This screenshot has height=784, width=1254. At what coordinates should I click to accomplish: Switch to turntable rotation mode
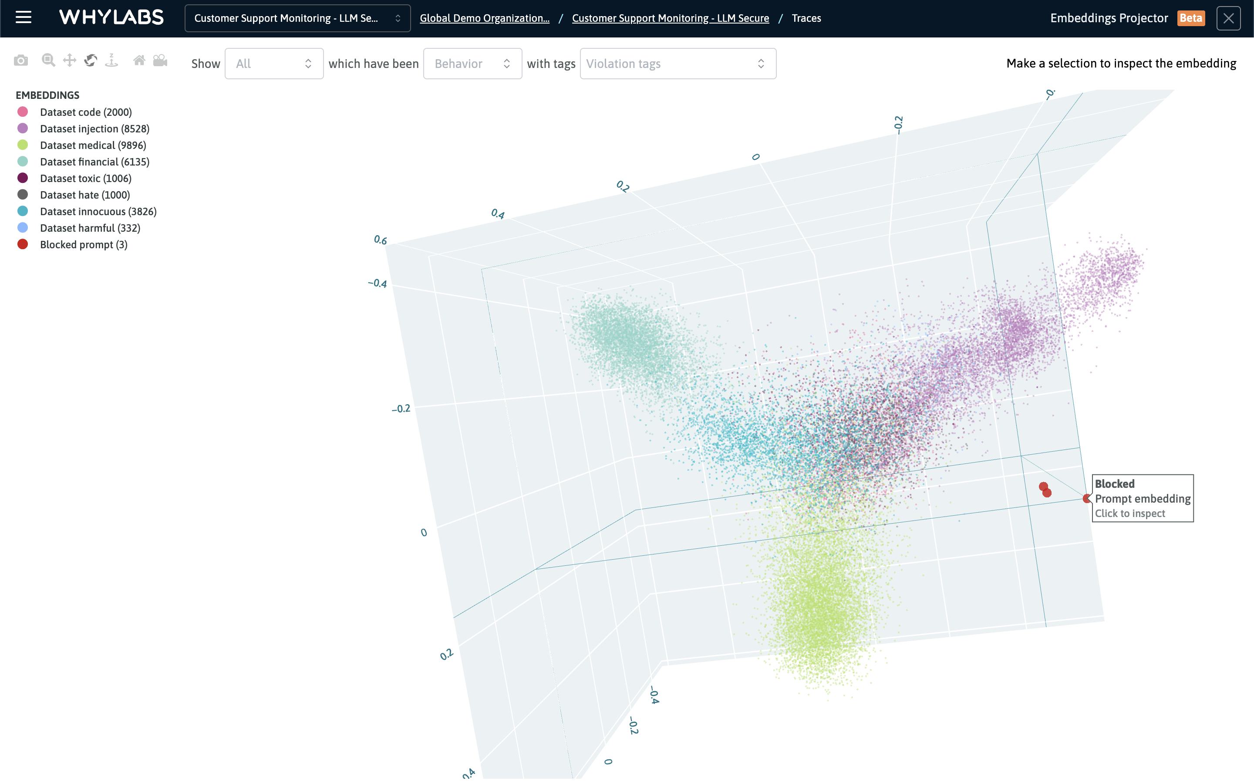pyautogui.click(x=111, y=60)
